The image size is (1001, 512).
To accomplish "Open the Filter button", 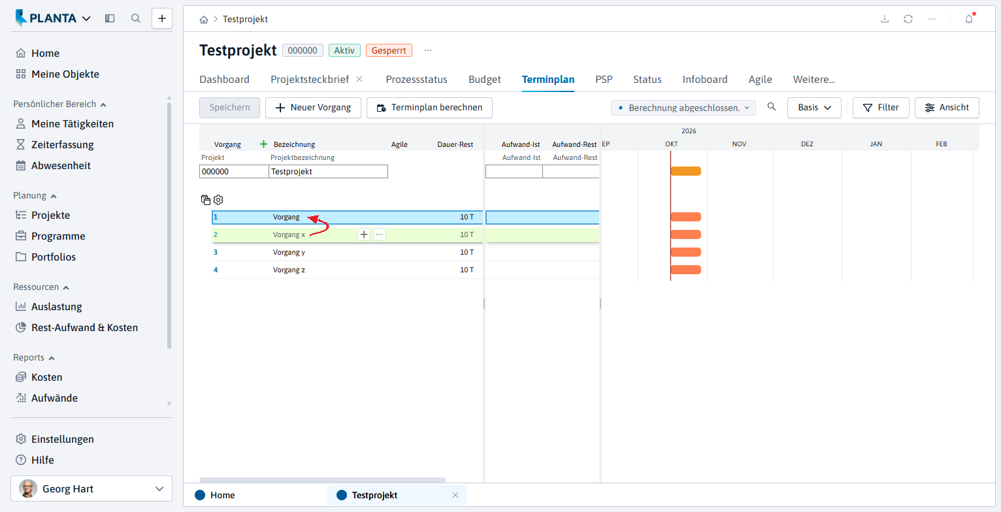I will pos(881,108).
